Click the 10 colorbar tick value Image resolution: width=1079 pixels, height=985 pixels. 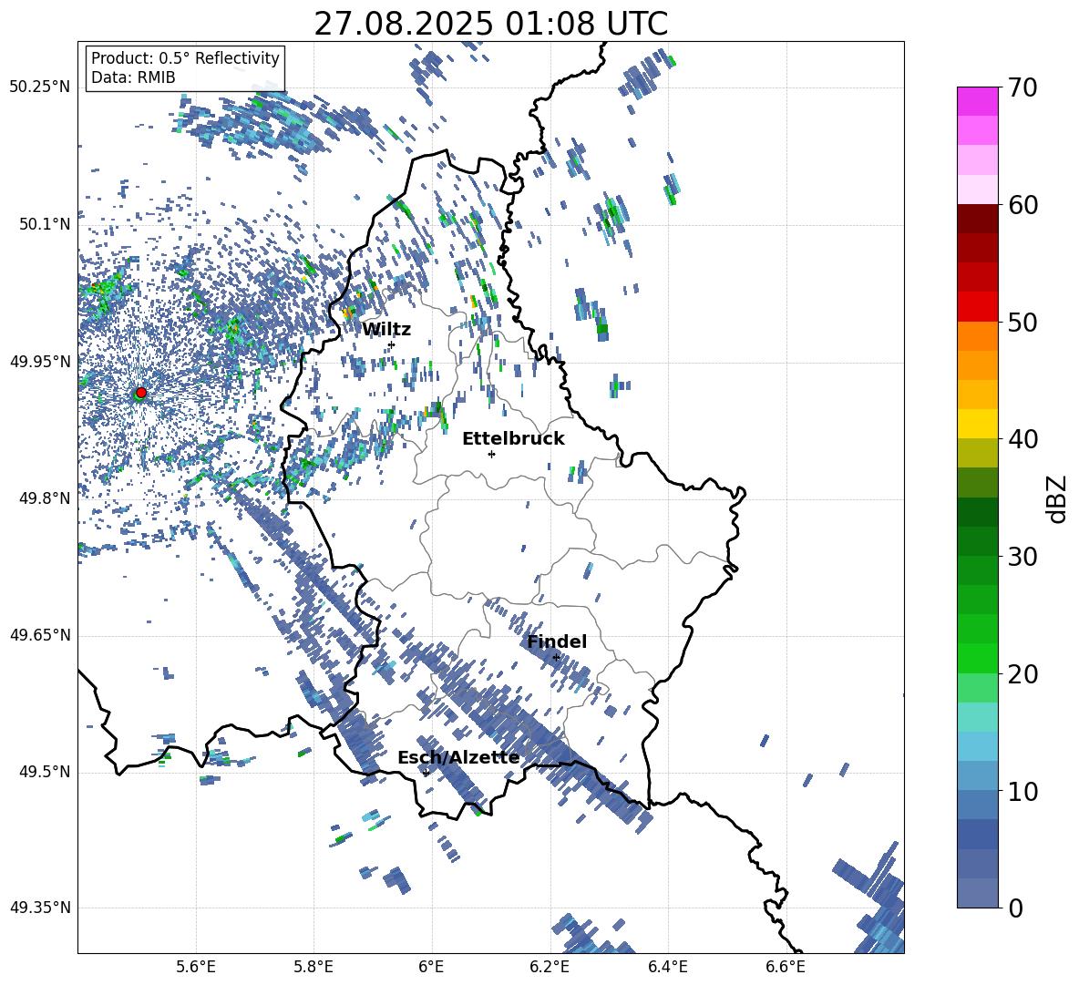[x=1022, y=791]
